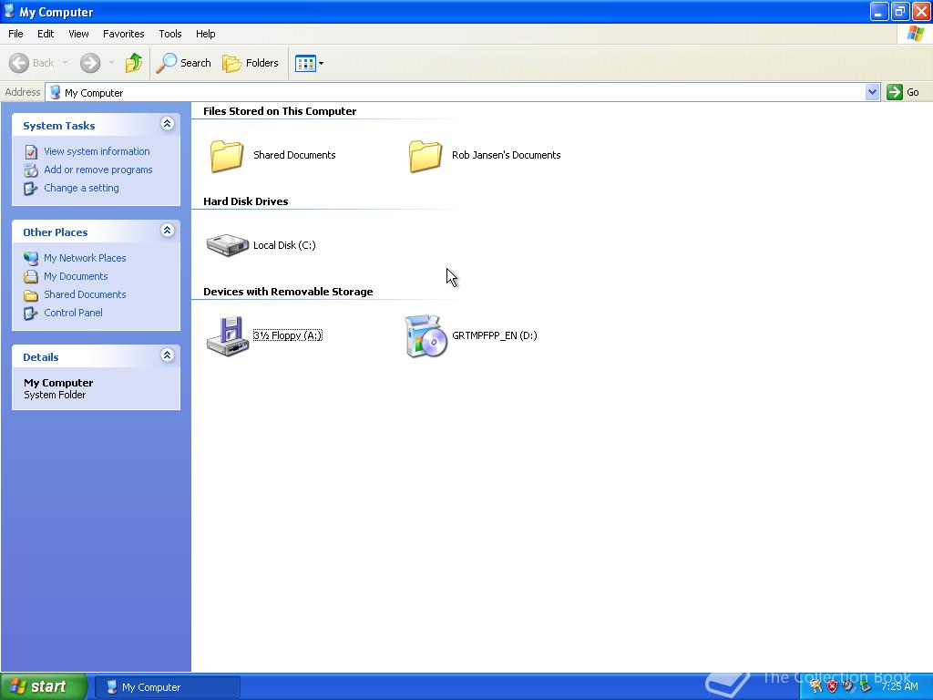The height and width of the screenshot is (700, 933).
Task: Collapse the Other Places panel
Action: [168, 231]
